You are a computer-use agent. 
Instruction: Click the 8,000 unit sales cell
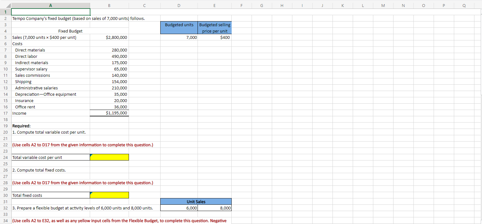point(215,208)
